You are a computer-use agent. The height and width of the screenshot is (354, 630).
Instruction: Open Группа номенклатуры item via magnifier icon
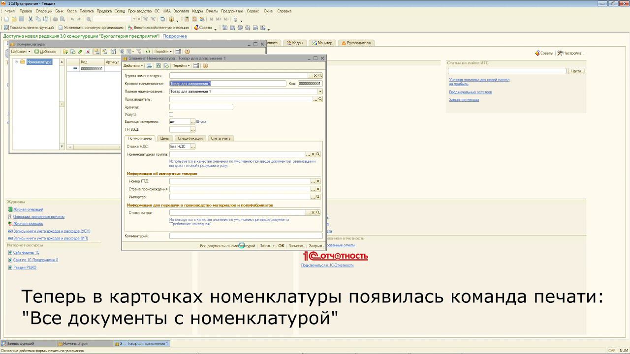(x=320, y=76)
